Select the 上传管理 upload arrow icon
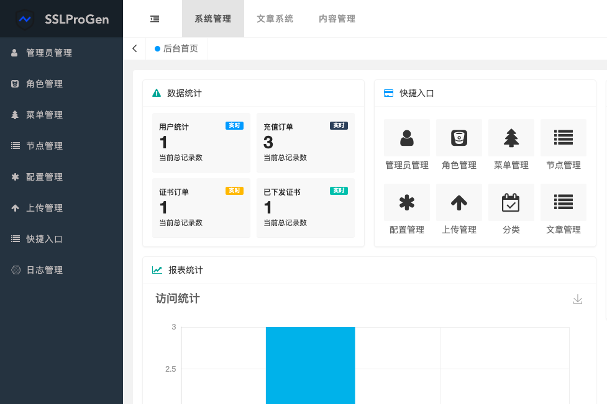Image resolution: width=607 pixels, height=404 pixels. 459,202
